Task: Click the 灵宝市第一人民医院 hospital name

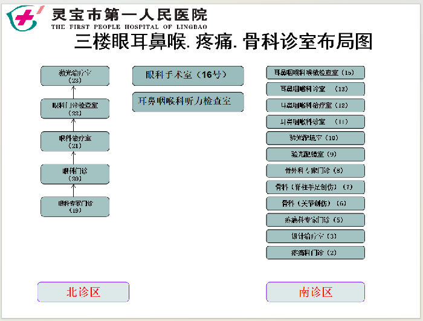Action: (x=129, y=15)
